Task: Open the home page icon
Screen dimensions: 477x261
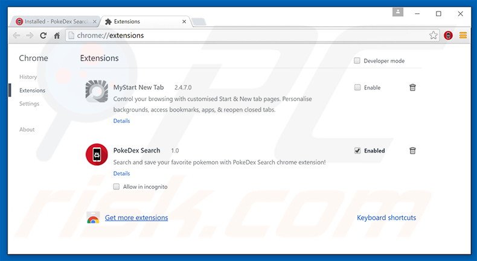Action: (x=57, y=36)
